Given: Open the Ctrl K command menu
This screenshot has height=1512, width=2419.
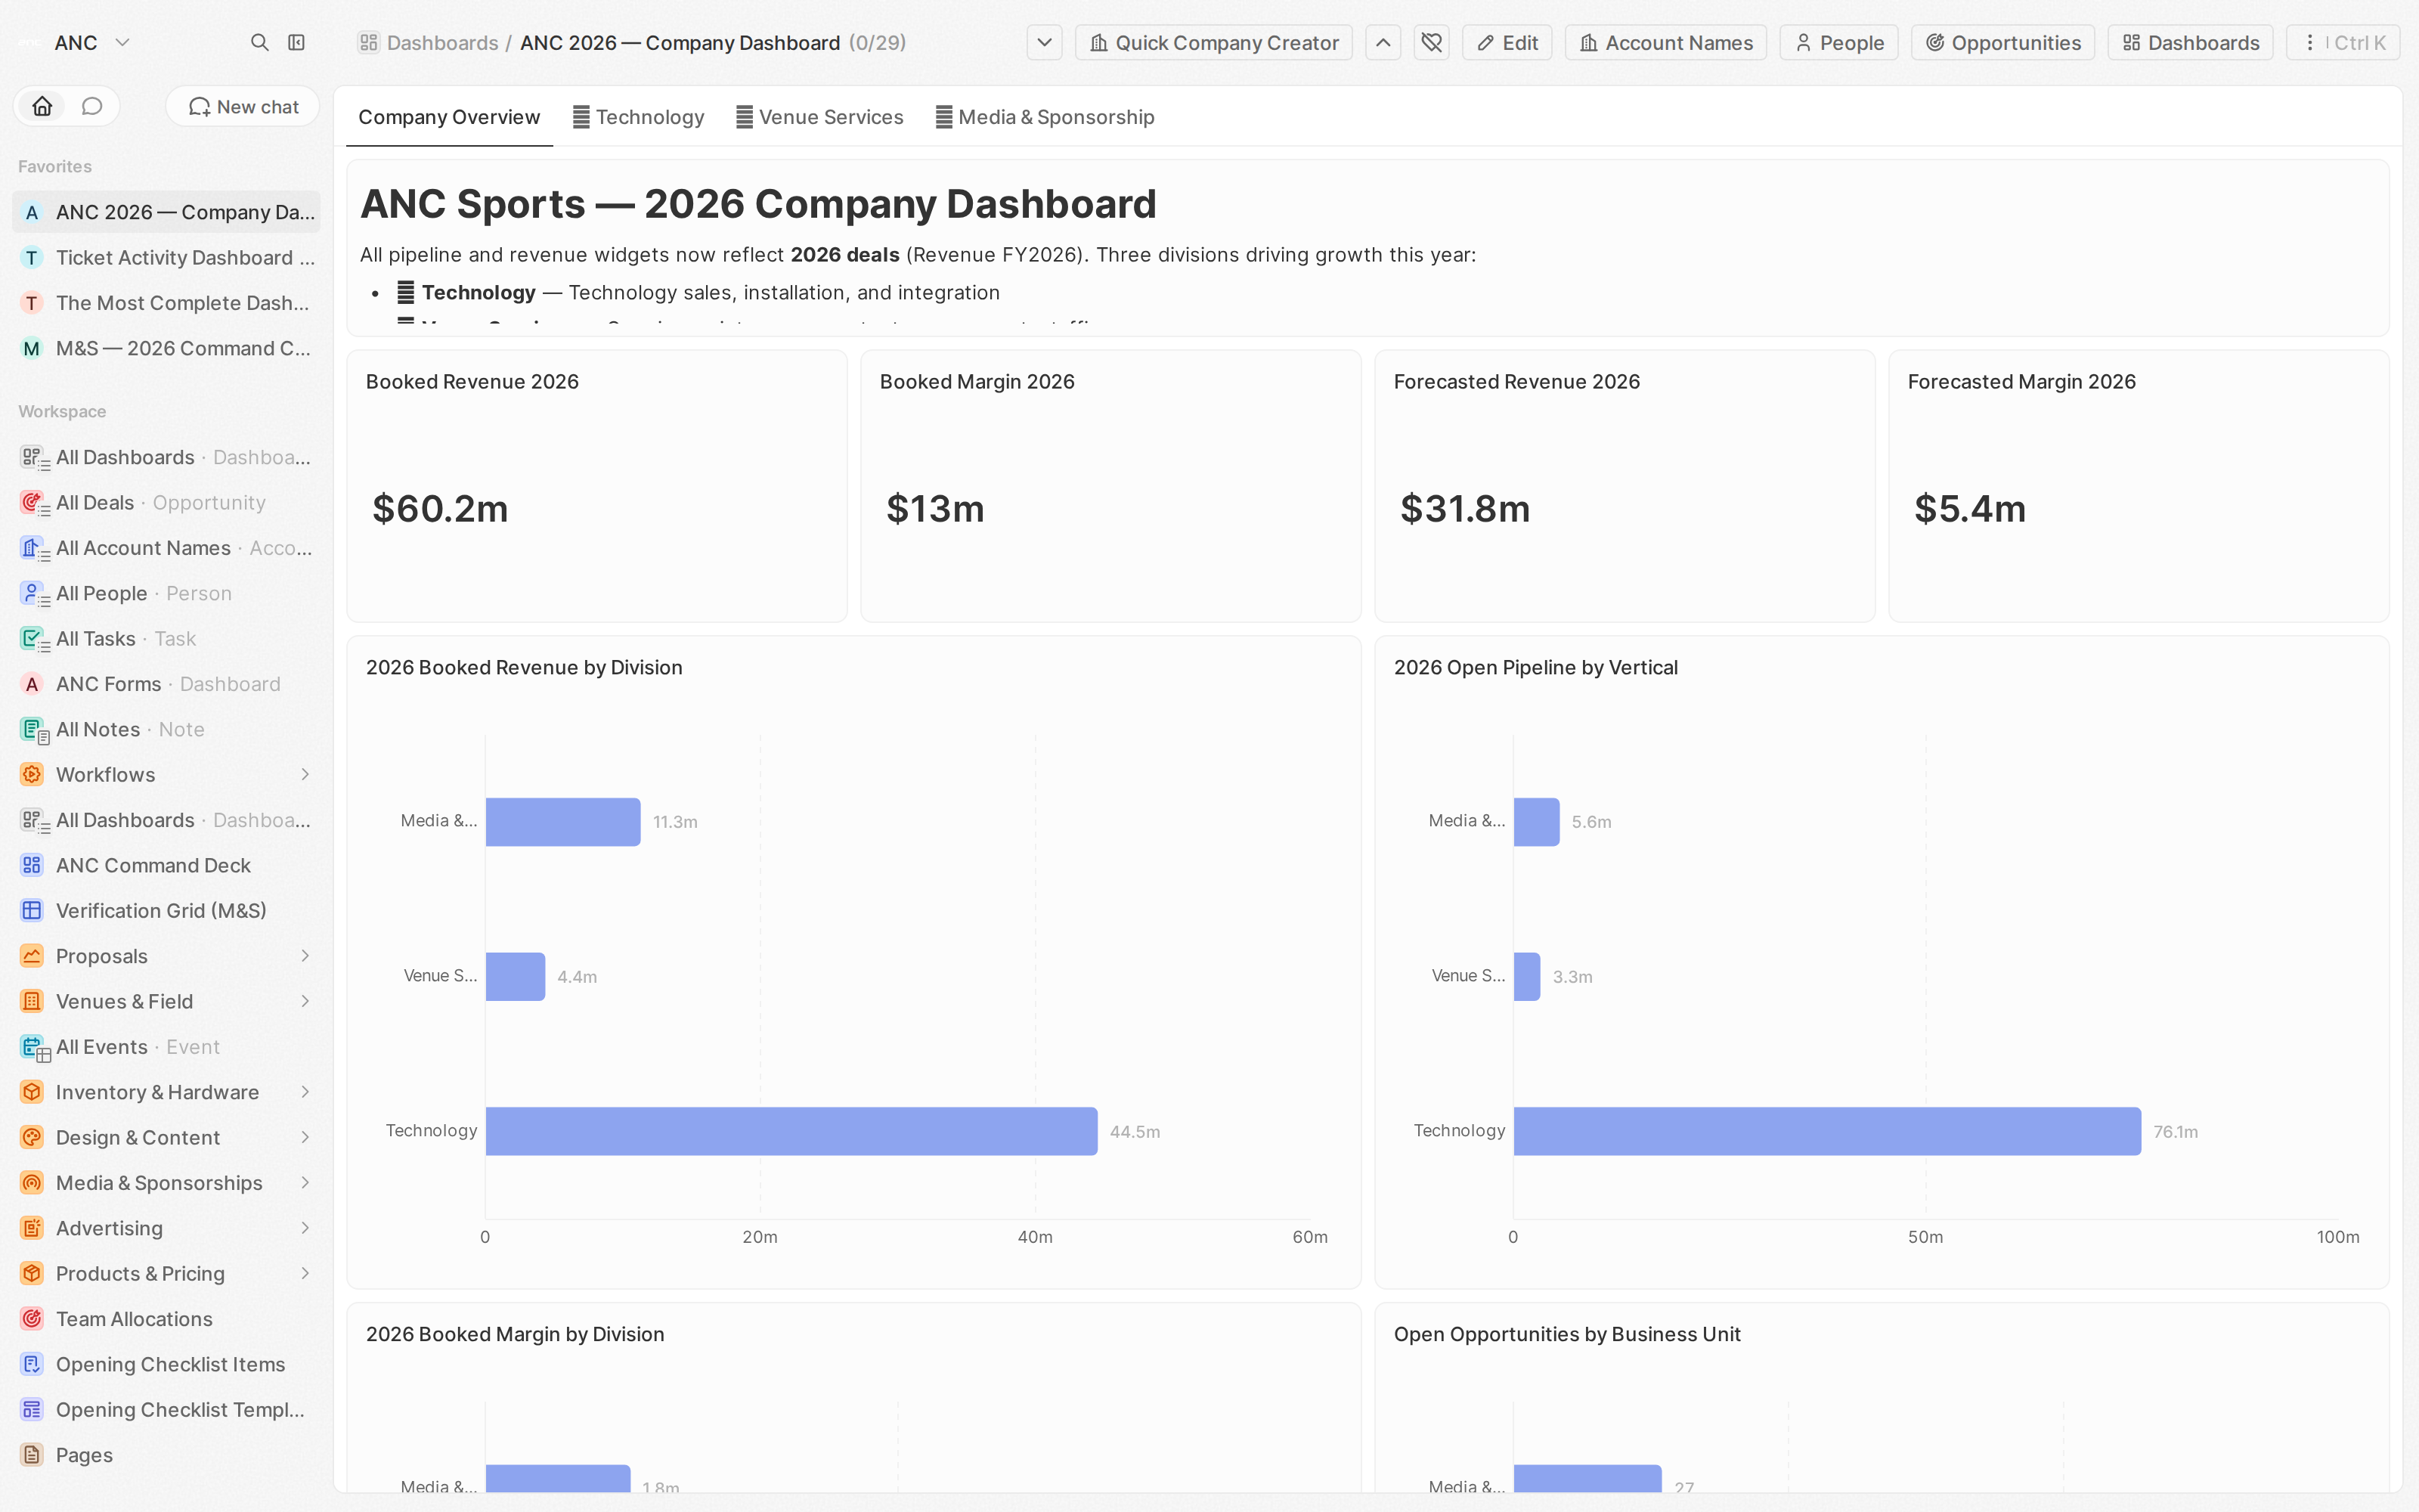Looking at the screenshot, I should (x=2343, y=42).
